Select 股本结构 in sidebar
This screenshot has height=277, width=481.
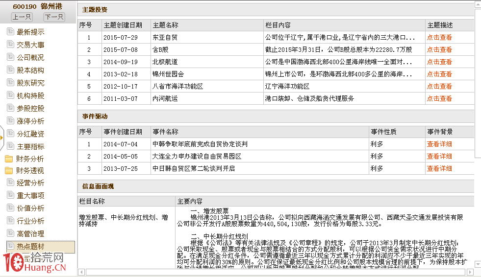(30, 70)
